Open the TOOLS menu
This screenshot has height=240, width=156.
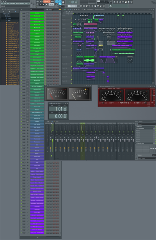click(x=27, y=3)
